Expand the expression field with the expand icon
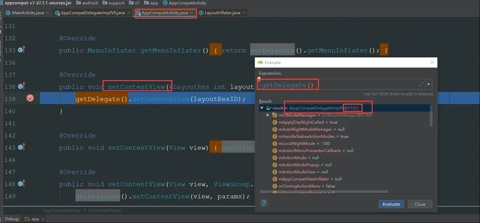The height and width of the screenshot is (223, 480). pyautogui.click(x=421, y=84)
